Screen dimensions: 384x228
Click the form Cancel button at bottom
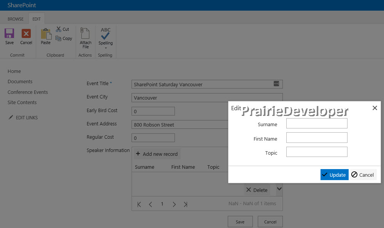[270, 222]
